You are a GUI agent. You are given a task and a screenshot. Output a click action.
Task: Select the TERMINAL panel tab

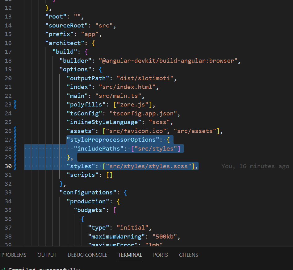click(130, 255)
